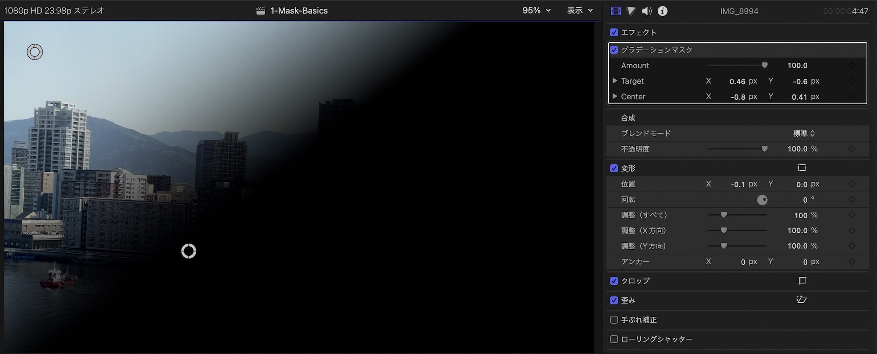The height and width of the screenshot is (354, 877).
Task: Click the 回転 value 0 °
Action: (x=809, y=200)
